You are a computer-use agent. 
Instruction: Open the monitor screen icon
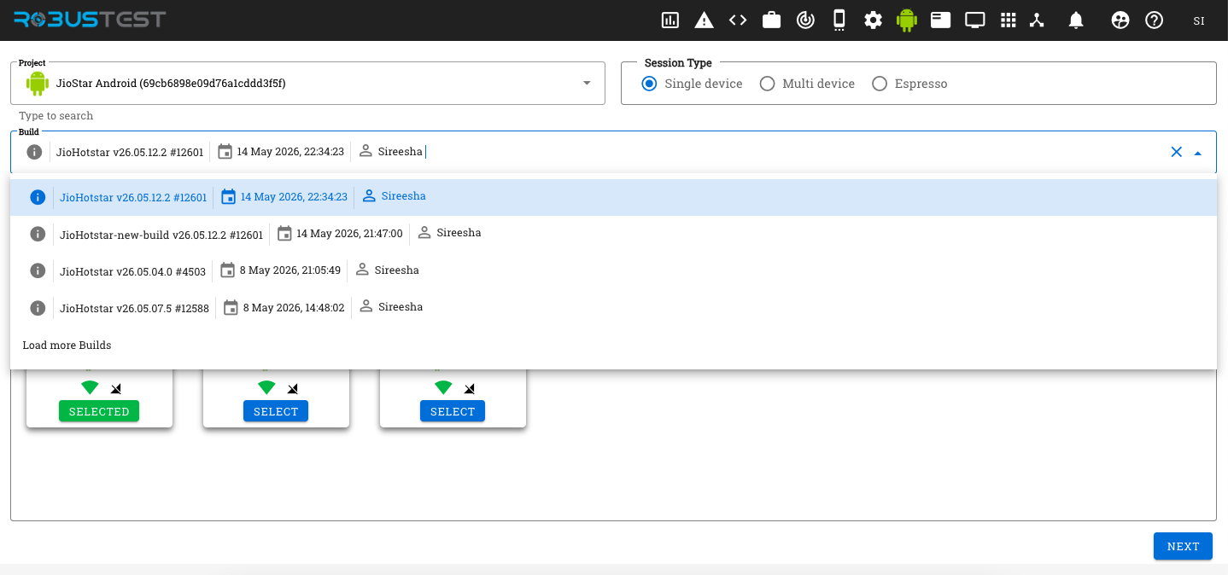[975, 20]
